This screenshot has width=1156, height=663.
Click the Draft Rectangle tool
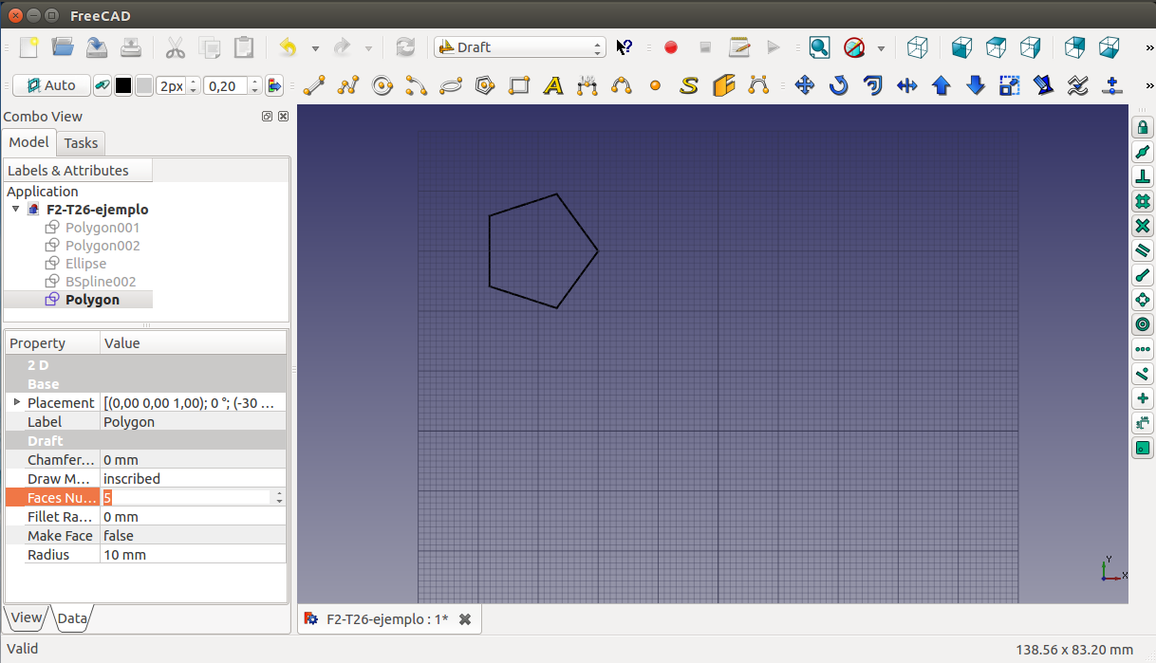point(519,86)
